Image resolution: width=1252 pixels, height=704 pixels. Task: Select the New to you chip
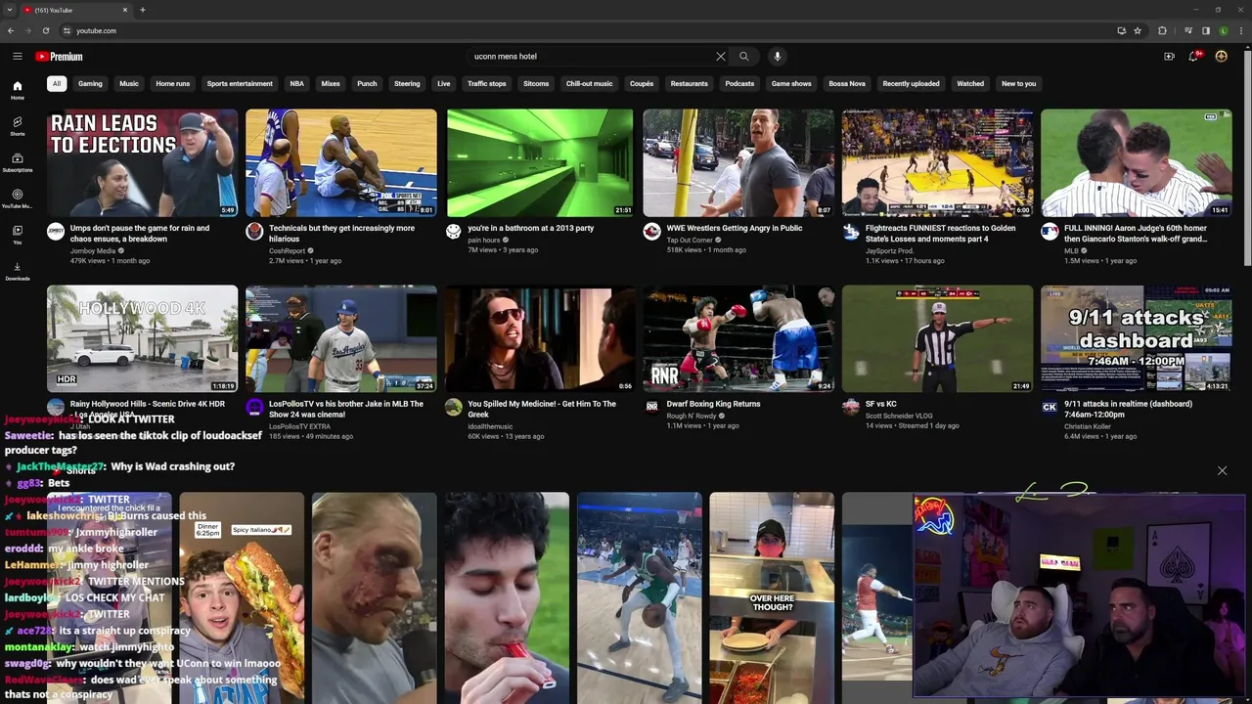[1018, 83]
